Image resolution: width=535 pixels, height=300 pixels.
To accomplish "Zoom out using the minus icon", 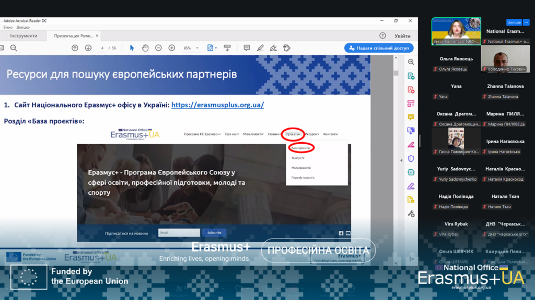I will [x=158, y=48].
